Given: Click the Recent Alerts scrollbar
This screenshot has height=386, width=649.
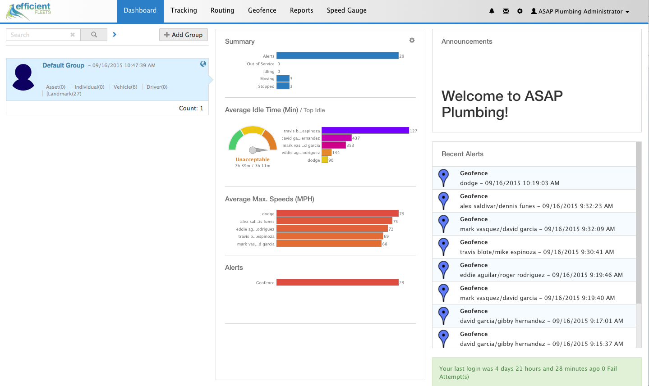Looking at the screenshot, I should pos(639,223).
